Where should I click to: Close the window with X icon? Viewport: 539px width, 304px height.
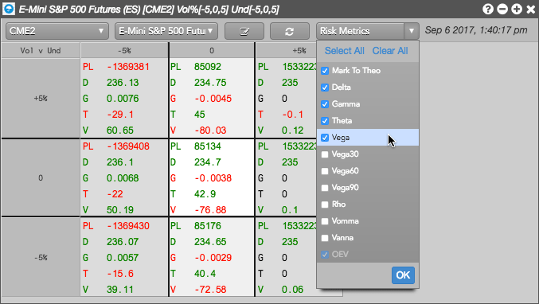pos(531,9)
